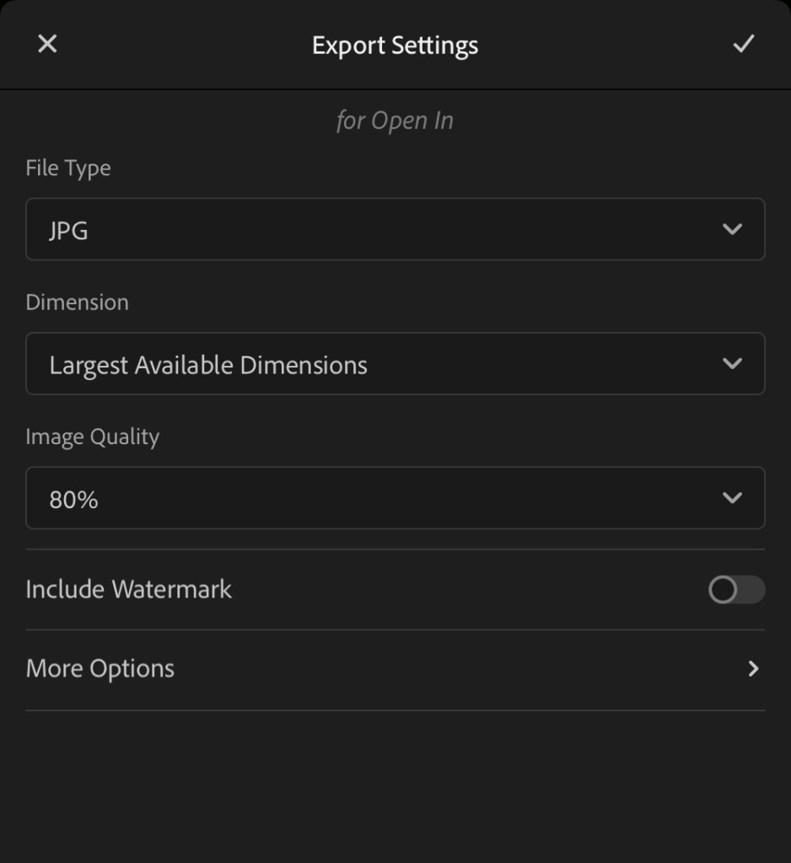Viewport: 791px width, 863px height.
Task: Tap the More Options right arrow
Action: pos(753,669)
